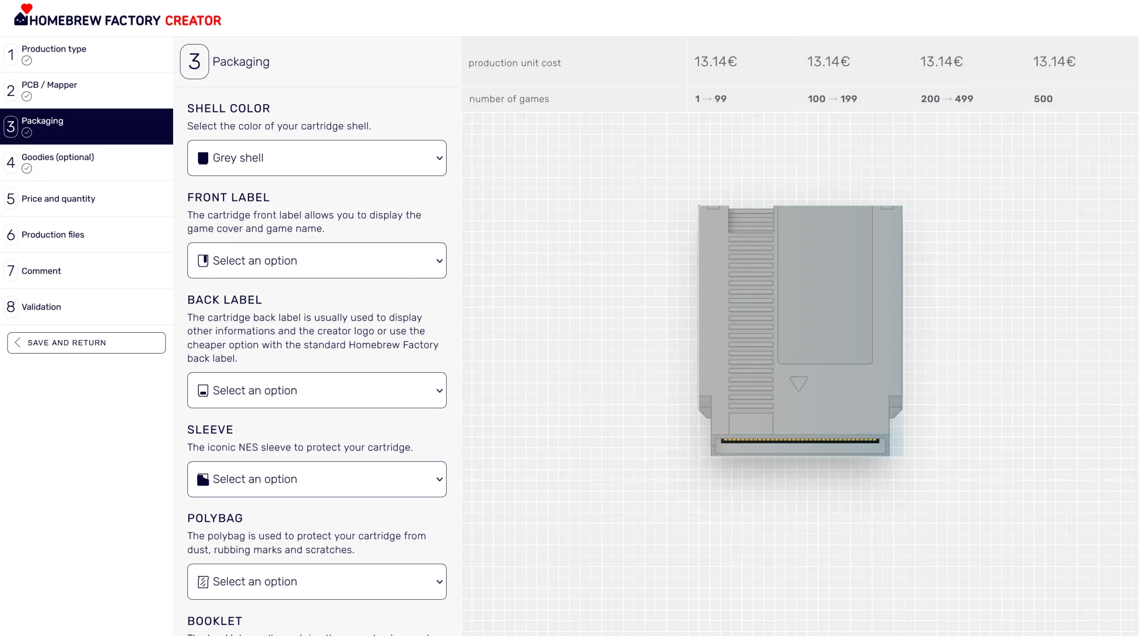The image size is (1139, 636).
Task: Click the SLEEVE heading
Action: coord(210,430)
